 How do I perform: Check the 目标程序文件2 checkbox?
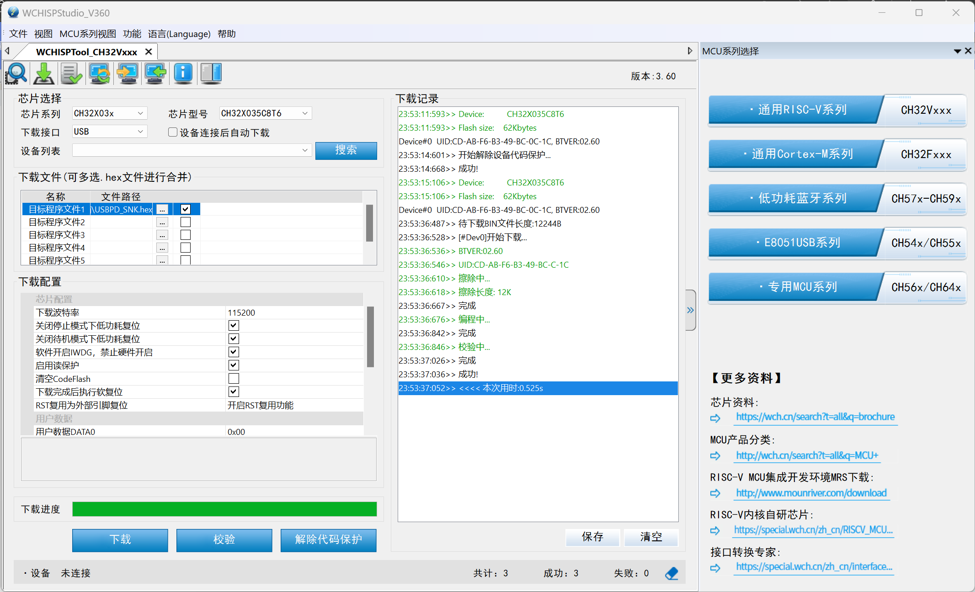click(x=185, y=222)
